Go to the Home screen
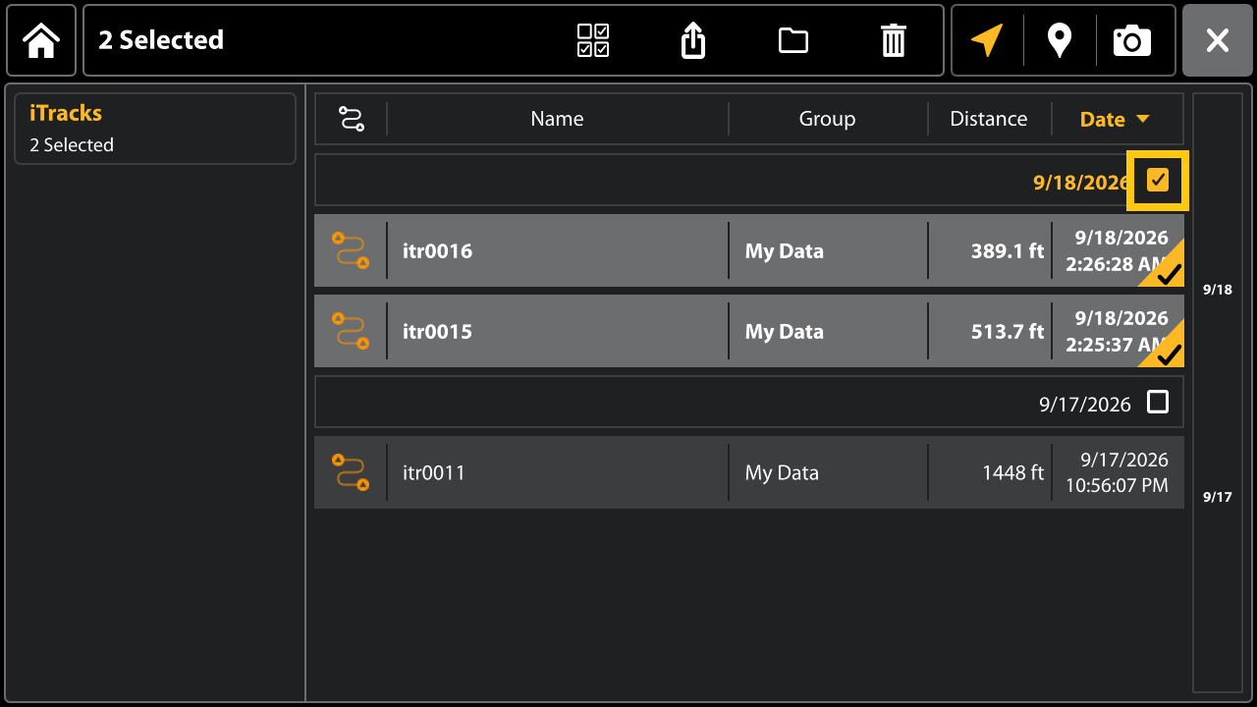This screenshot has height=707, width=1257. point(41,40)
